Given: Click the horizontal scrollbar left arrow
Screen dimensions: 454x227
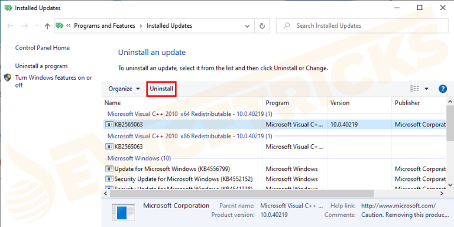Looking at the screenshot, I should coord(105,193).
